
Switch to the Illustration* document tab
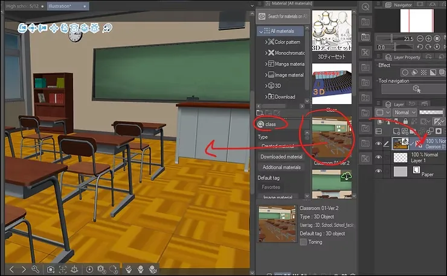68,6
